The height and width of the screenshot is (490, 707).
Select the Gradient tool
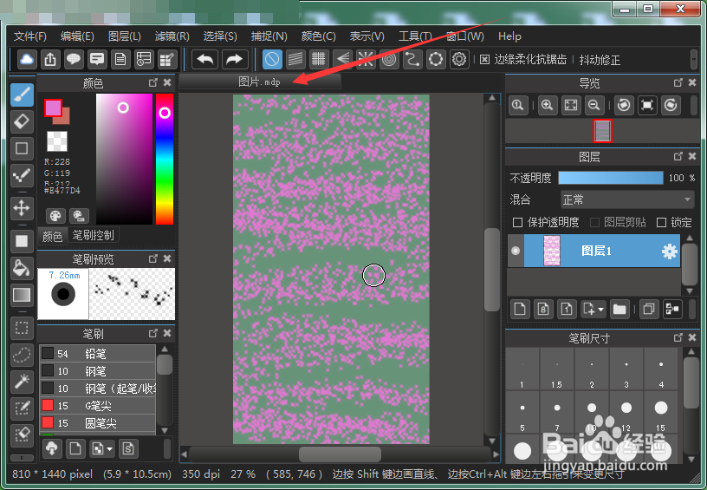click(22, 295)
